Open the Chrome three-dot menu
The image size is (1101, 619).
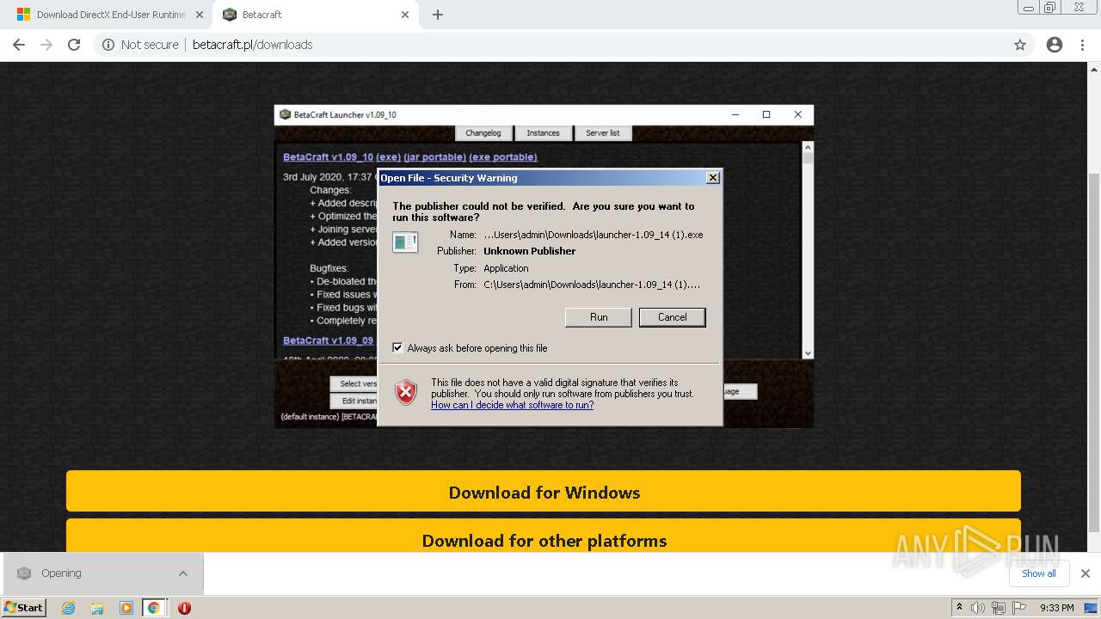pos(1083,45)
